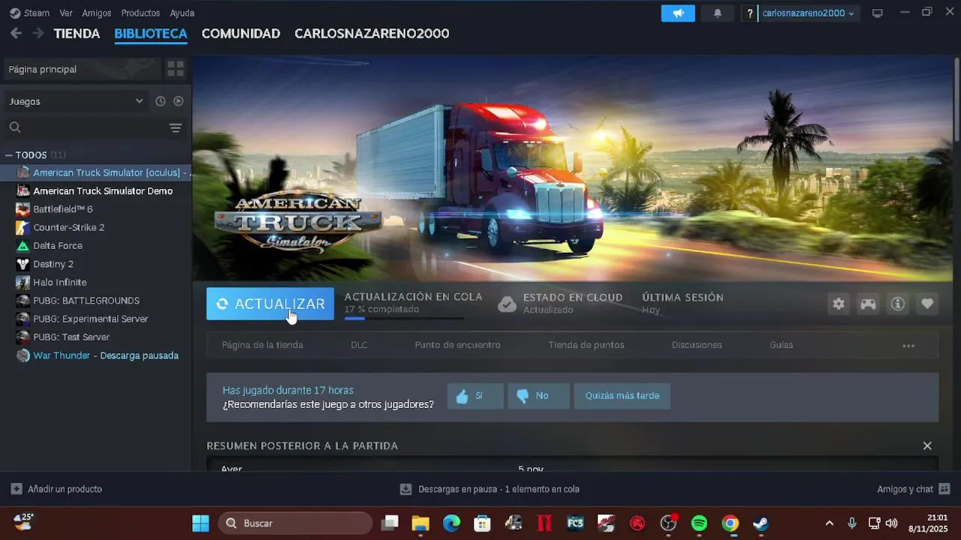This screenshot has width=961, height=540.
Task: Select Counter-Strike 2 in the library
Action: 96,227
